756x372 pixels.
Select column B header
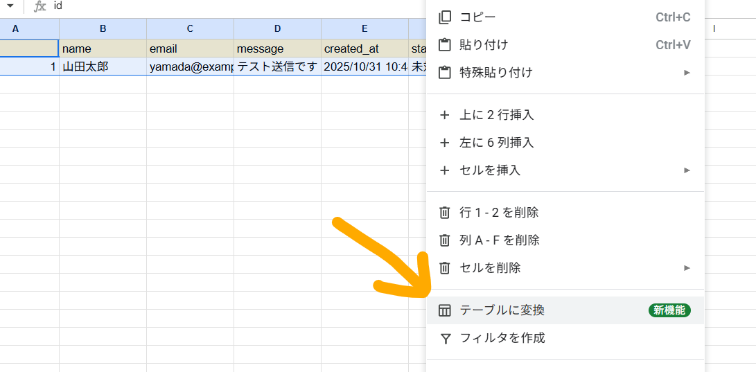[103, 29]
